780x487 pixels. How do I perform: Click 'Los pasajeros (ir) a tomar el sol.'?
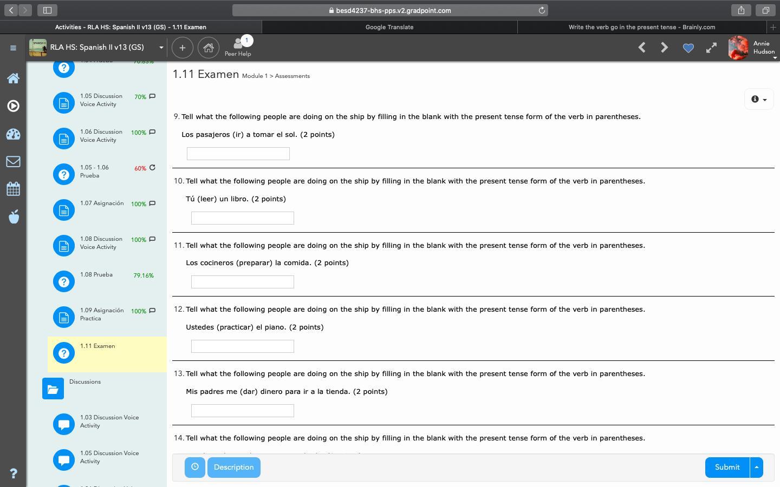coord(239,135)
